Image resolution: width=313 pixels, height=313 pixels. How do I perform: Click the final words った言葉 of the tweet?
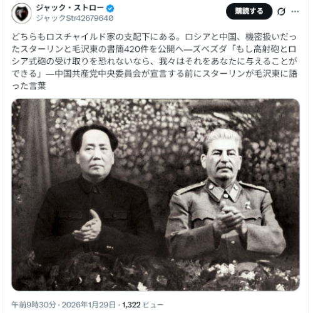click(x=29, y=86)
